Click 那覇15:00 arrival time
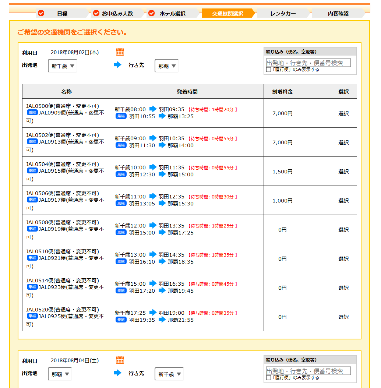The width and height of the screenshot is (381, 388). coord(181,174)
